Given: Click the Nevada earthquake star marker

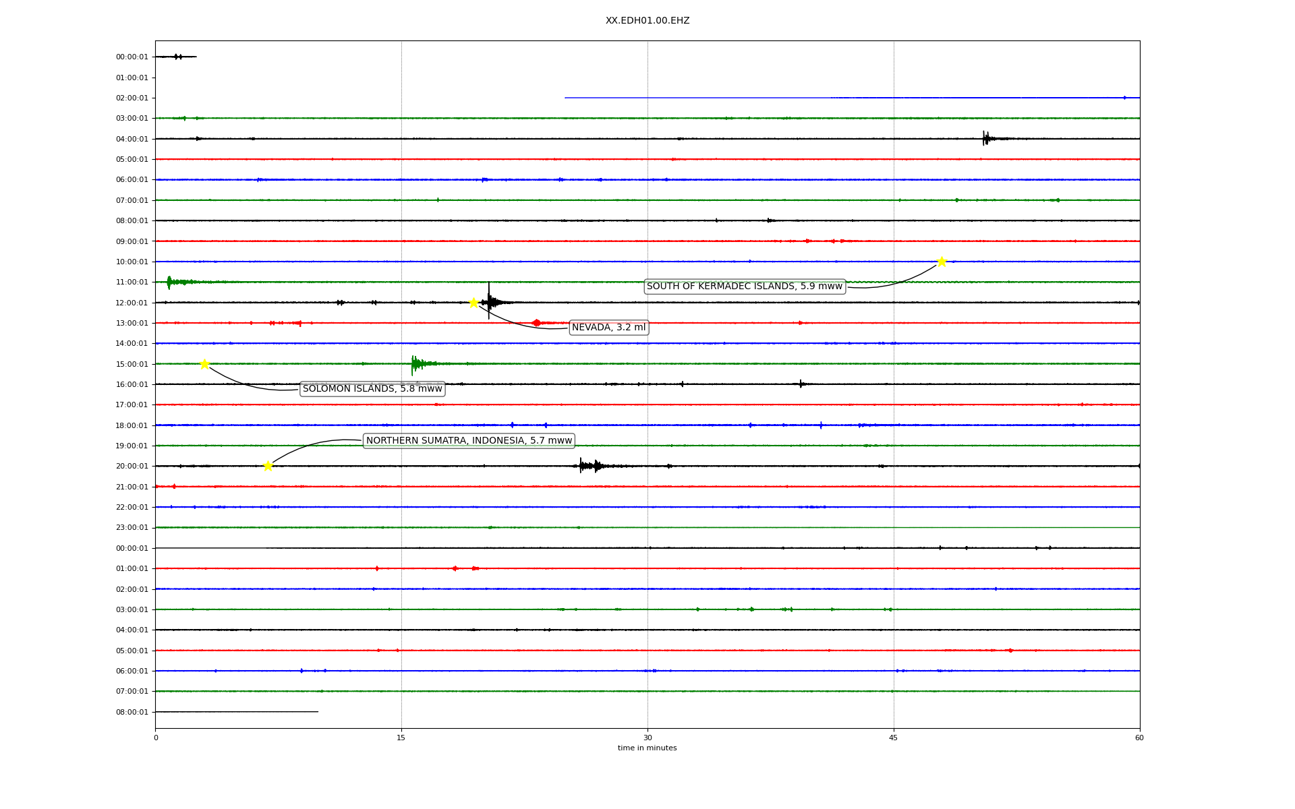Looking at the screenshot, I should 473,303.
